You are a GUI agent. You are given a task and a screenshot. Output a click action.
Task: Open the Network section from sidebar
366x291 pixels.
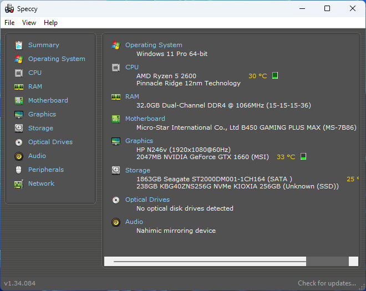[x=42, y=183]
